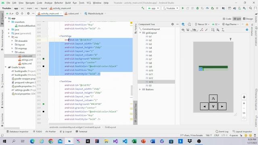This screenshot has width=258, height=145.
Task: Select b13 in the Component Tree
Action: pyautogui.click(x=156, y=82)
